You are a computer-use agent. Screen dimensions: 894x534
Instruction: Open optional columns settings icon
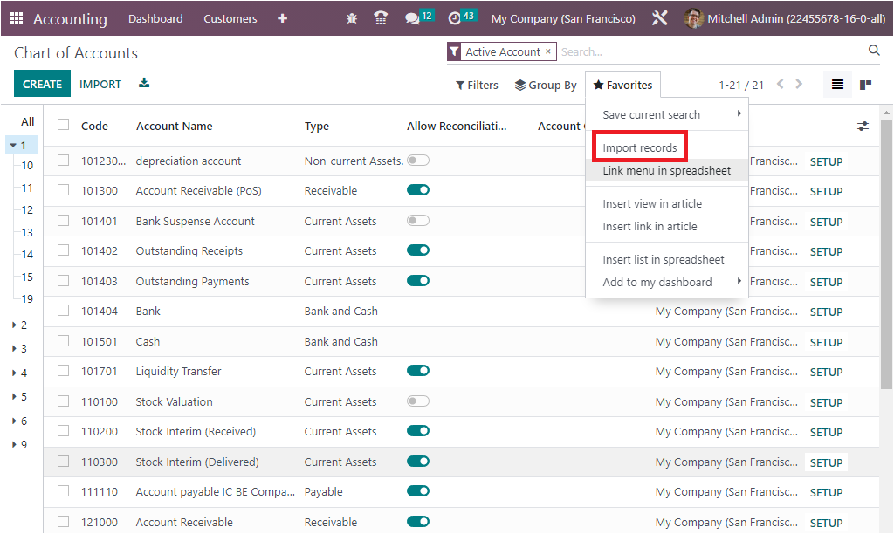(863, 126)
